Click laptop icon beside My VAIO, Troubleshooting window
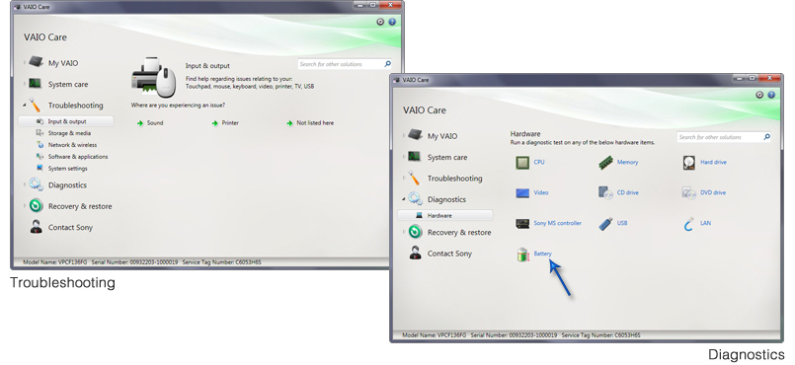 [x=36, y=62]
